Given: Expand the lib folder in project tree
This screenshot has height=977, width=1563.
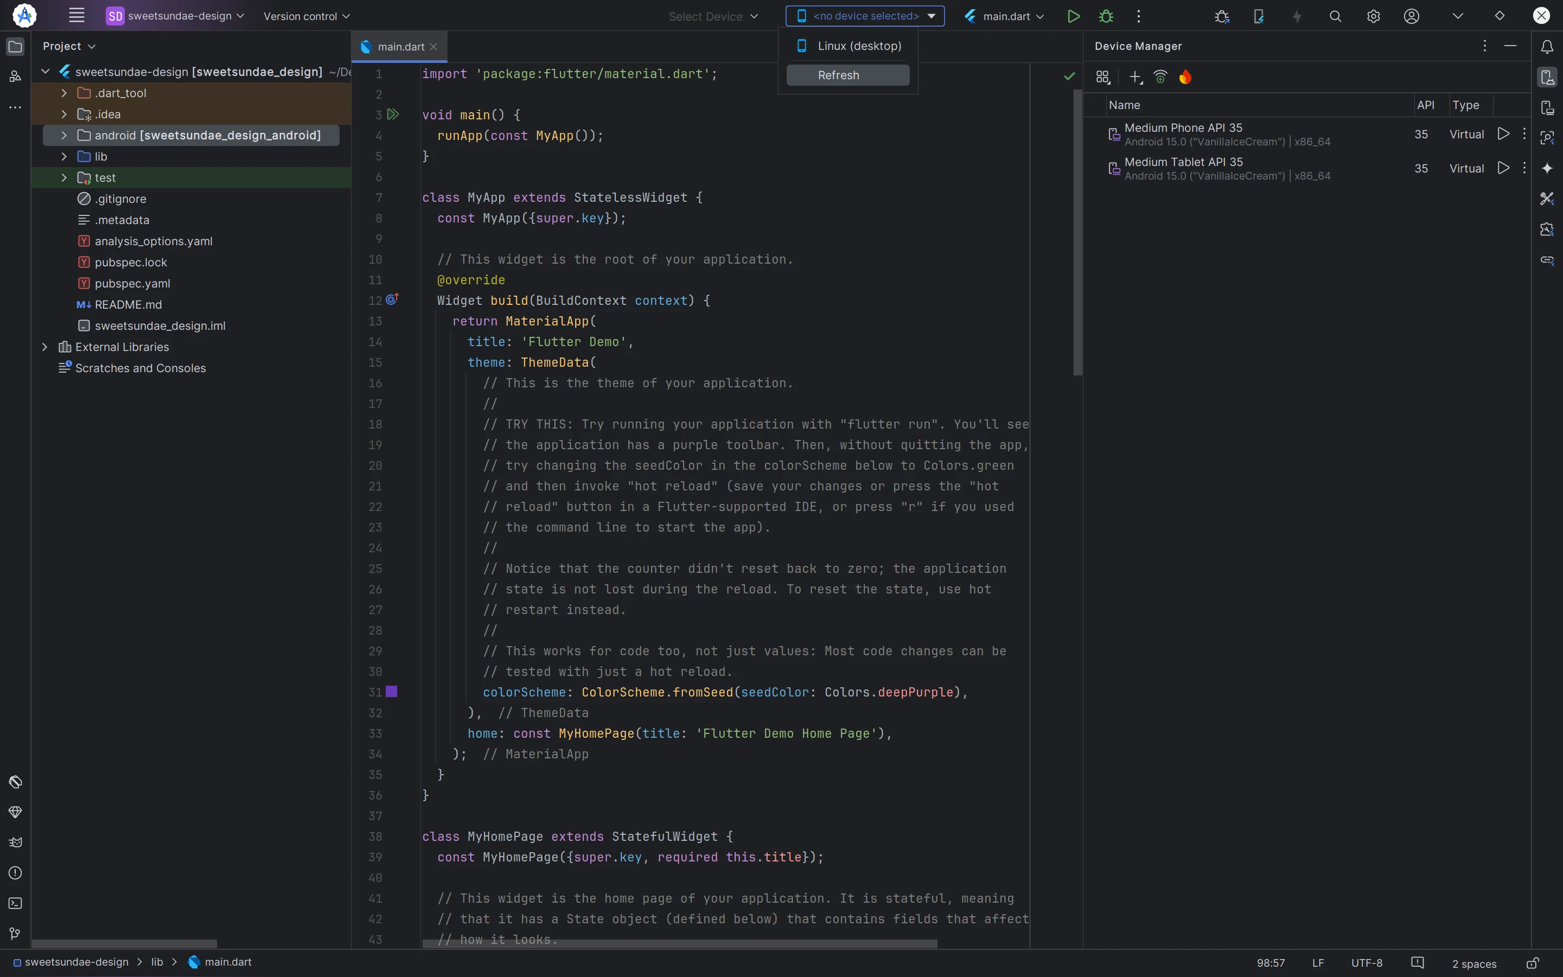Looking at the screenshot, I should click(x=64, y=156).
